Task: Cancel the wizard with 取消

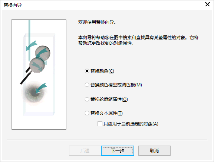Action: [x=154, y=150]
